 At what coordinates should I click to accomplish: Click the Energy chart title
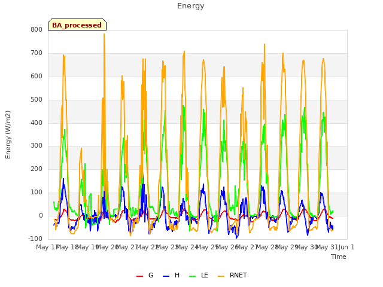coord(191,6)
